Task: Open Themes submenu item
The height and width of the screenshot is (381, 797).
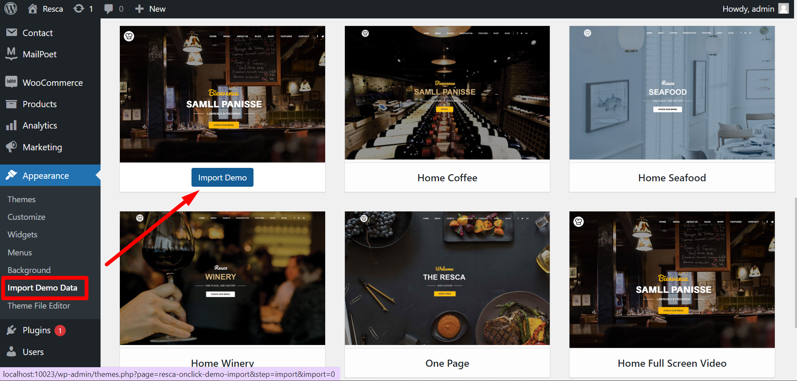Action: pos(21,199)
